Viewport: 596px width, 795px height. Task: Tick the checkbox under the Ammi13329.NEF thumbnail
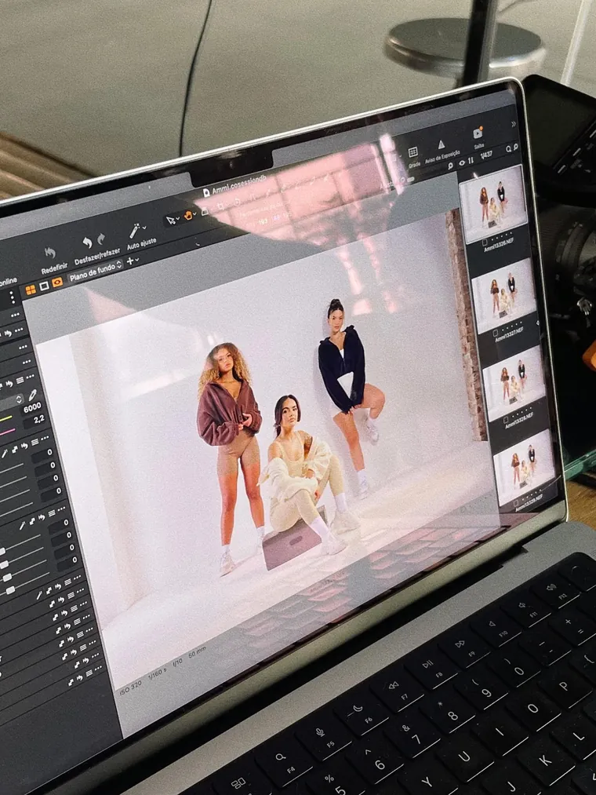point(515,504)
